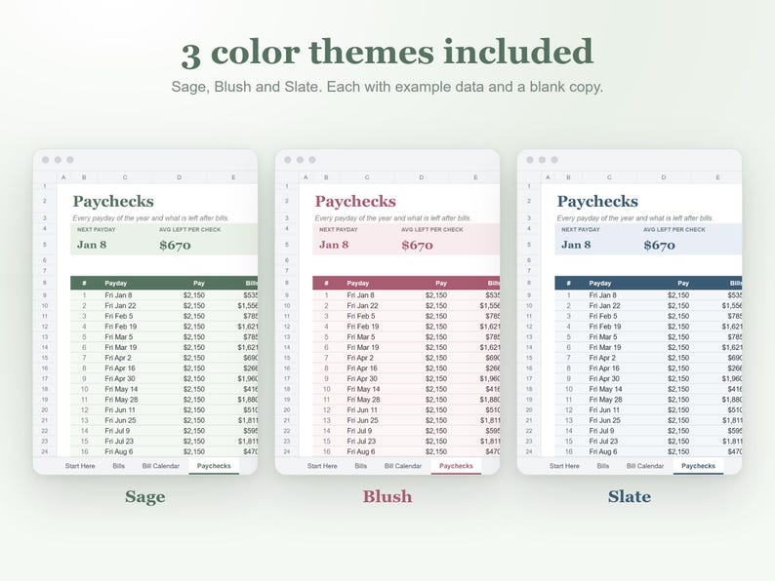Click AVG LEFT PER CHECK label in Sage sheet
Image resolution: width=775 pixels, height=581 pixels.
(189, 230)
